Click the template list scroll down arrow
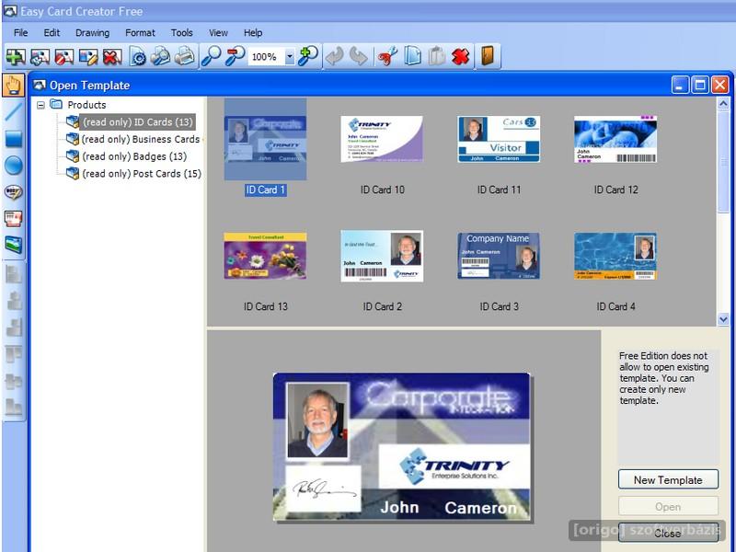The width and height of the screenshot is (736, 552). pos(723,319)
